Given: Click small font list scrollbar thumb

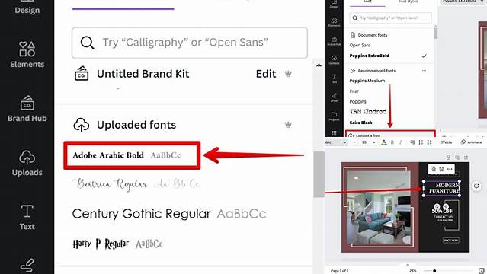Looking at the screenshot, I should 435,33.
